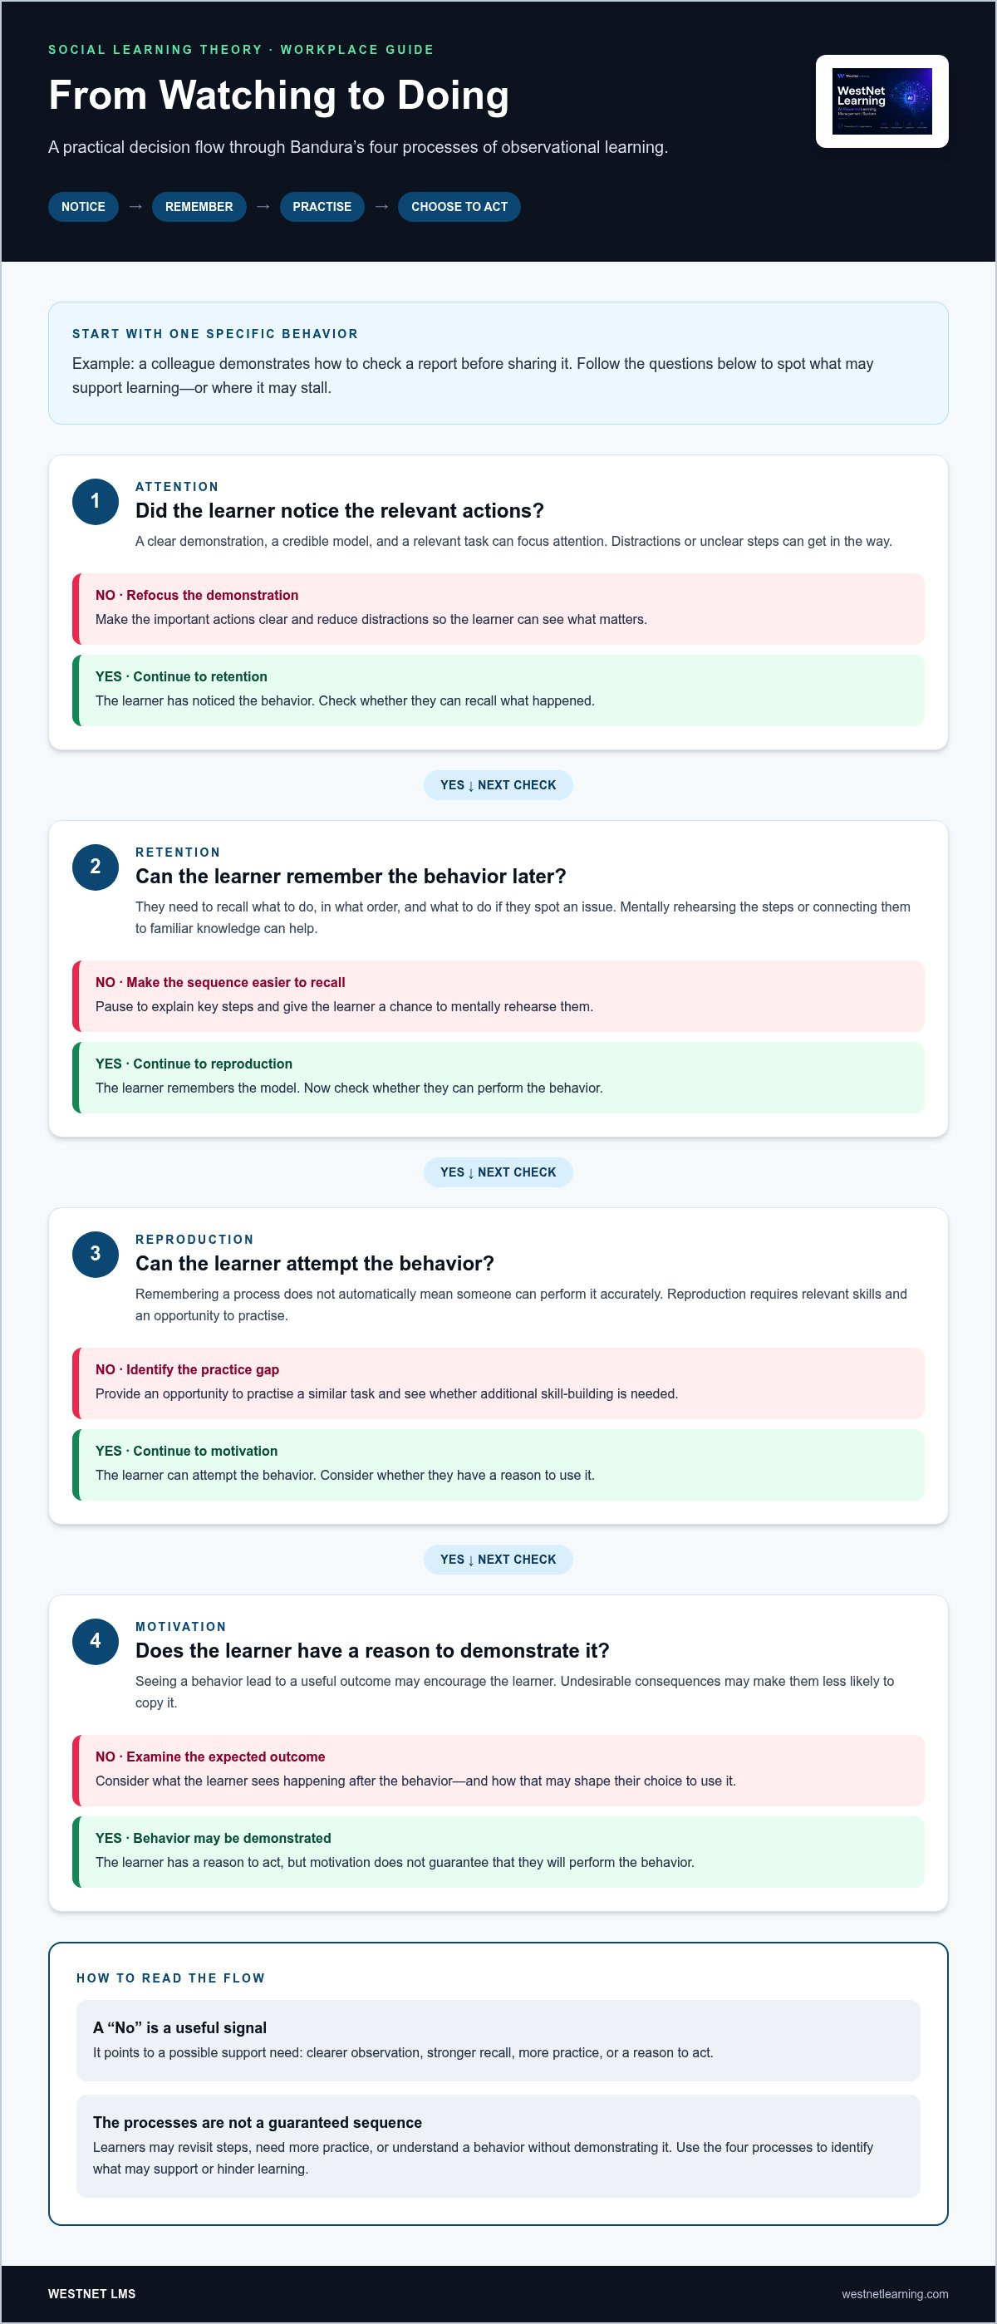Click the WESTNET LMS footer label
This screenshot has width=997, height=2324.
[92, 2293]
